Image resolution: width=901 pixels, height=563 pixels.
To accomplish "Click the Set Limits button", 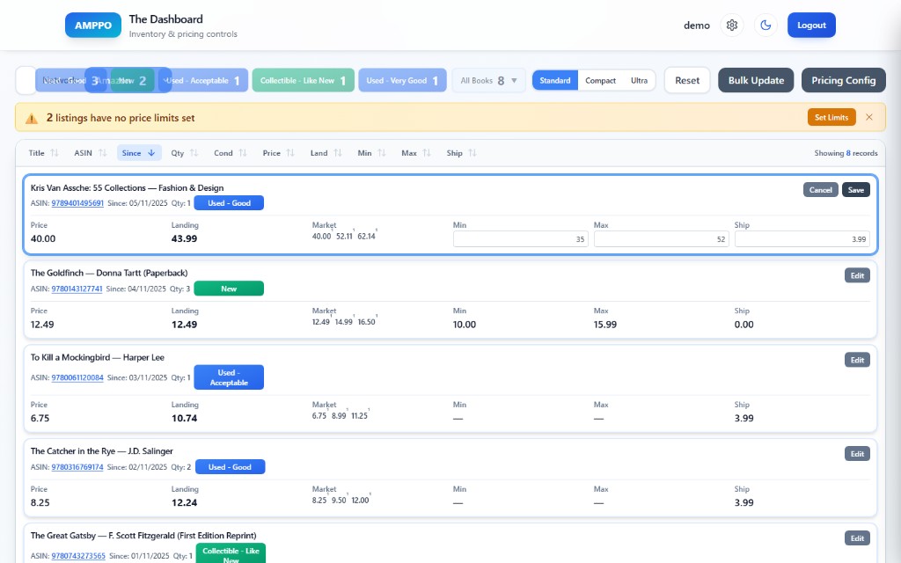I will click(831, 117).
